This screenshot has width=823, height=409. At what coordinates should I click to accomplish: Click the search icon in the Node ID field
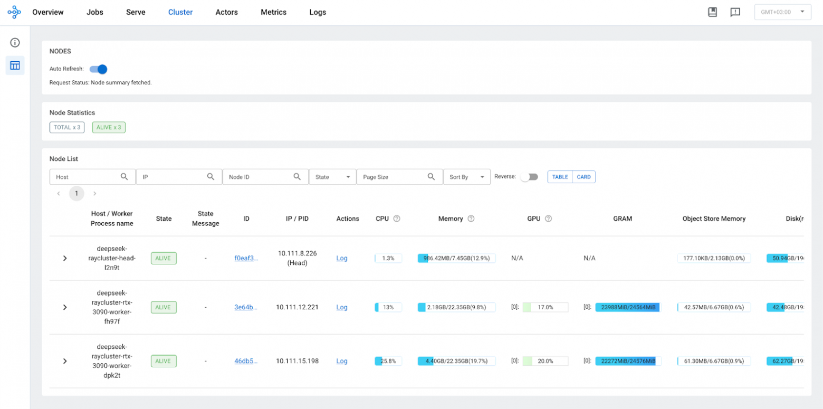(298, 177)
